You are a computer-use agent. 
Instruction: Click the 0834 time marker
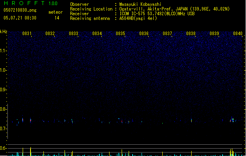click(x=97, y=34)
